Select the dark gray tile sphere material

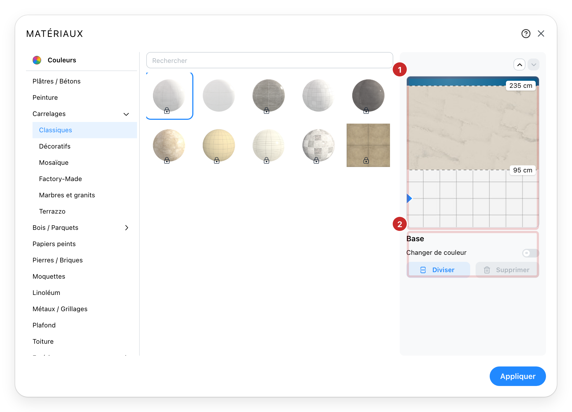[x=368, y=96]
